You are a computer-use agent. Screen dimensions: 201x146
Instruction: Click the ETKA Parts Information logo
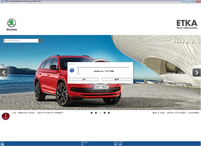pos(187,24)
